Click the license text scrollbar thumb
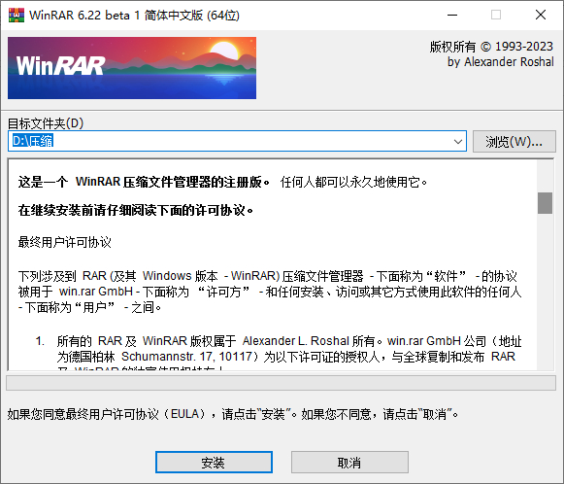 pyautogui.click(x=545, y=203)
